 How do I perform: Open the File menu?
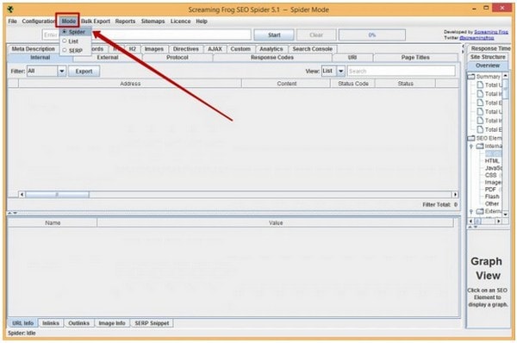pyautogui.click(x=13, y=21)
